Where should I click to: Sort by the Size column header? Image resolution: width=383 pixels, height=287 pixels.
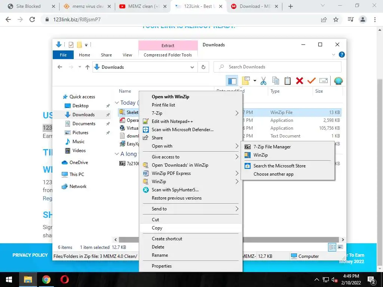(319, 91)
